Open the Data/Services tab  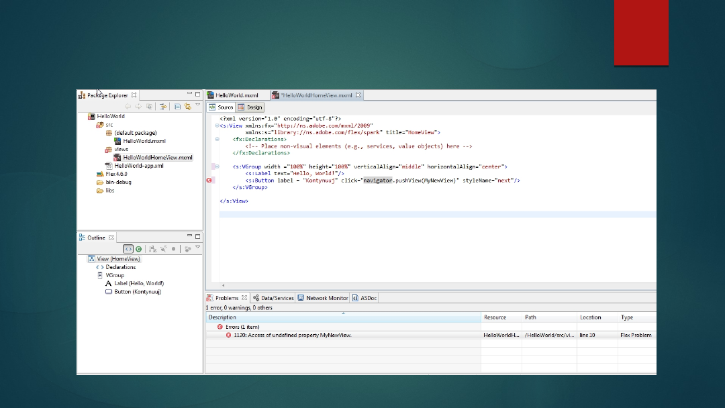tap(273, 298)
